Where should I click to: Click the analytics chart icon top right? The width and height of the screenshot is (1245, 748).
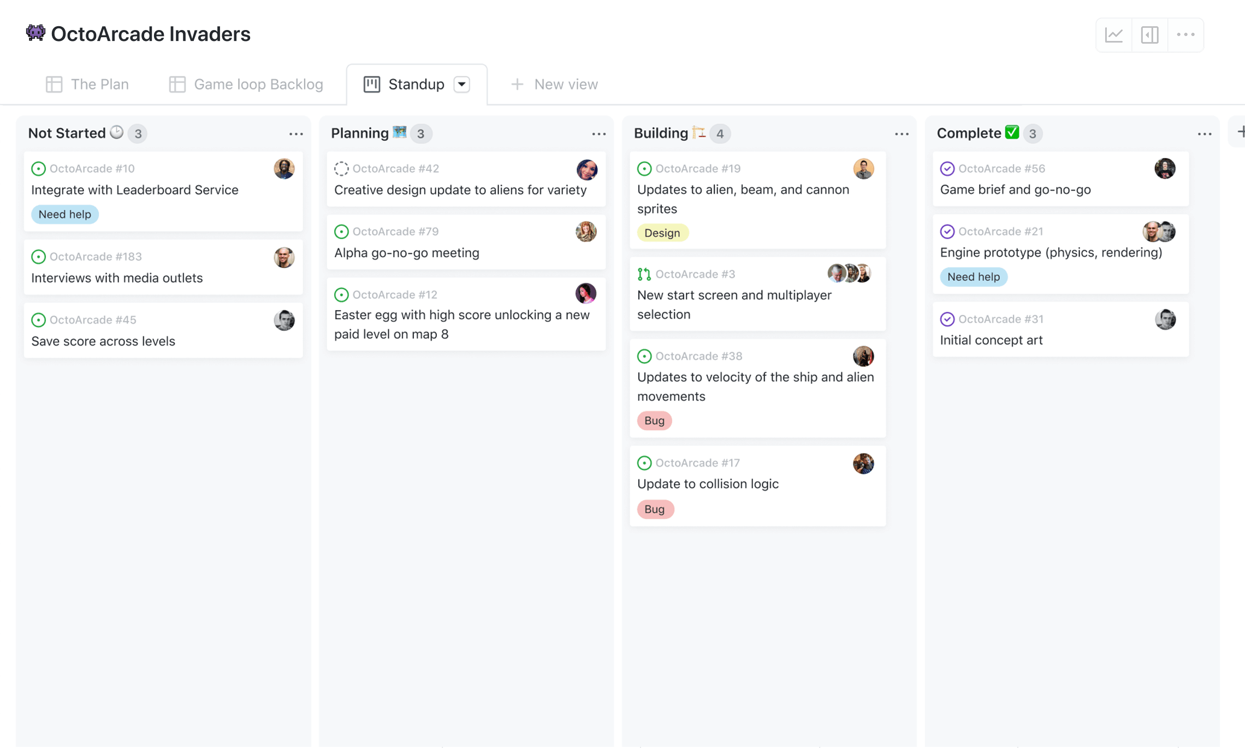coord(1114,35)
